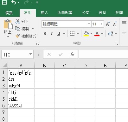
Task: Undo the last action
Action: point(14,2)
